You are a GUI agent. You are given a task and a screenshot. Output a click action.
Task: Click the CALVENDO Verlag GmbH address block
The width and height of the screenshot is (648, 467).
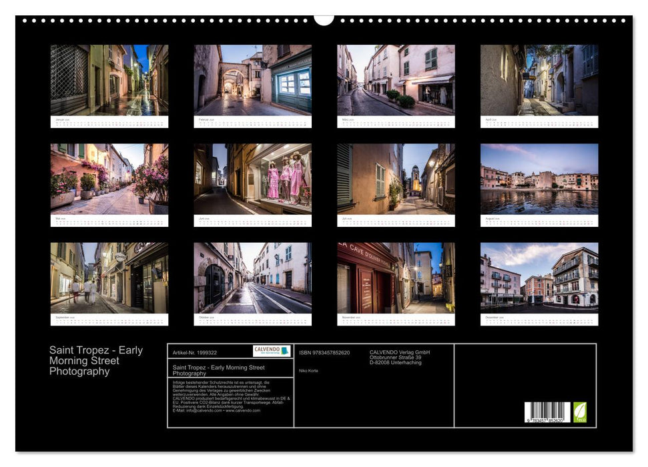coord(400,356)
